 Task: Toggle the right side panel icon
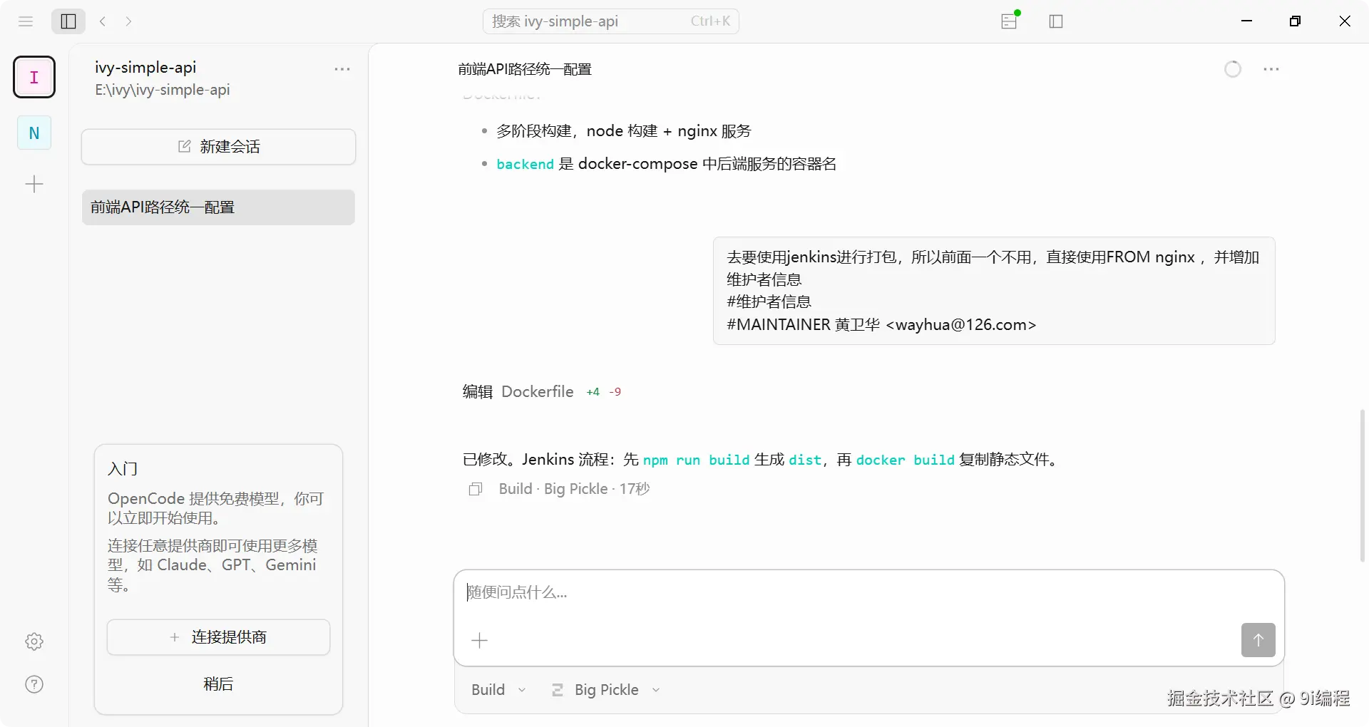click(x=1056, y=21)
